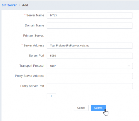The height and width of the screenshot is (121, 139).
Task: Click the plus icon to add server
Action: point(51,96)
